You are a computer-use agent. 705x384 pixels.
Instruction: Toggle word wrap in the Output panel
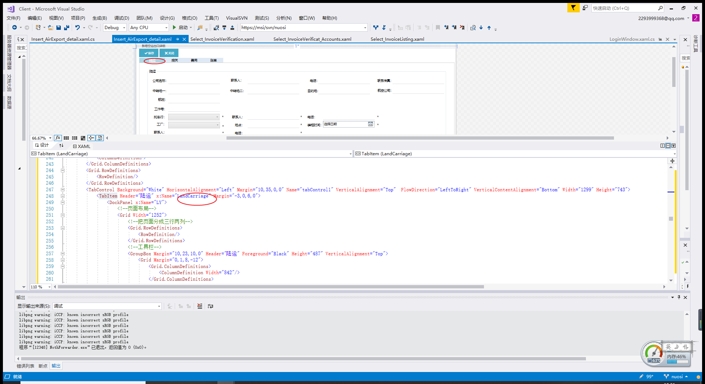click(210, 306)
